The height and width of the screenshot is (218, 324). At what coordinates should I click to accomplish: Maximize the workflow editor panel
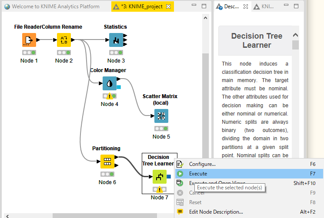(204, 6)
